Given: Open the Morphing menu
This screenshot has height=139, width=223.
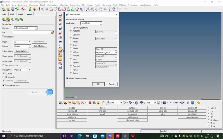Looking at the screenshot, I should [106, 5].
